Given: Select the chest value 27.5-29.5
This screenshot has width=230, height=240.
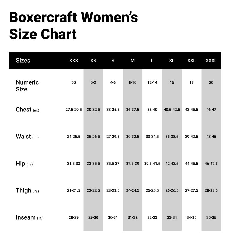Looking at the screenshot, I should [74, 109].
